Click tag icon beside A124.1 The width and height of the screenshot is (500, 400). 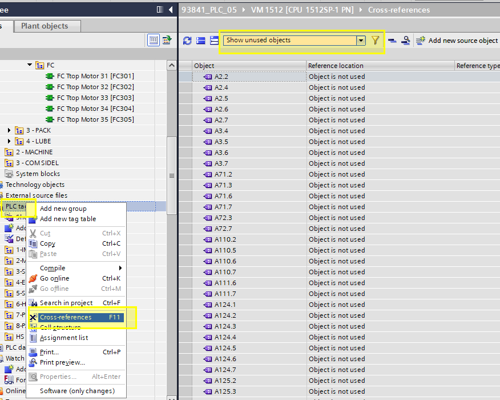208,305
